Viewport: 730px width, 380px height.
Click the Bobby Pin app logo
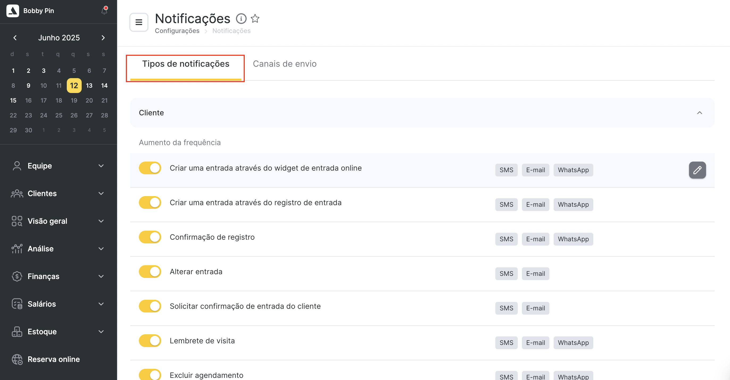click(x=13, y=11)
